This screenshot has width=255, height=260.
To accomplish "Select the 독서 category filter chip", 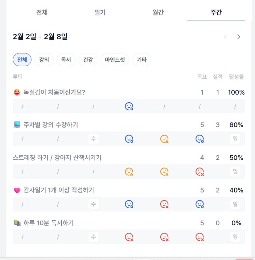I will point(66,60).
